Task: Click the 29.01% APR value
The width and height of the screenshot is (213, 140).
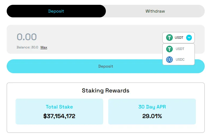Action: click(152, 116)
